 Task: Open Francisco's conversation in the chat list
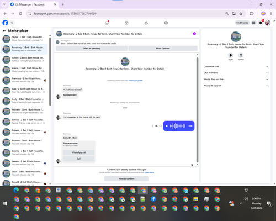(24, 80)
